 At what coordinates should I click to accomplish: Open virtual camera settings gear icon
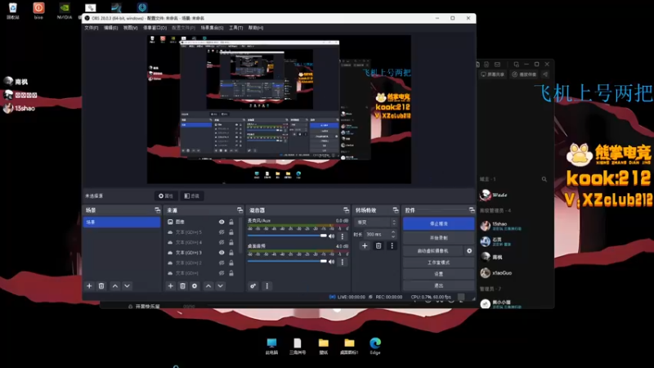(x=469, y=251)
